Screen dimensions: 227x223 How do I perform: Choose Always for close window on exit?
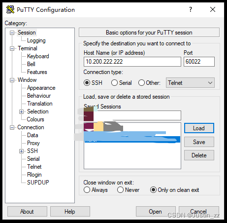tap(87, 190)
